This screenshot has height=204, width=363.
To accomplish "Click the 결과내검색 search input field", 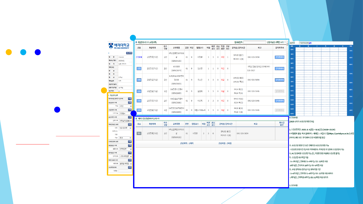I will pyautogui.click(x=254, y=42).
